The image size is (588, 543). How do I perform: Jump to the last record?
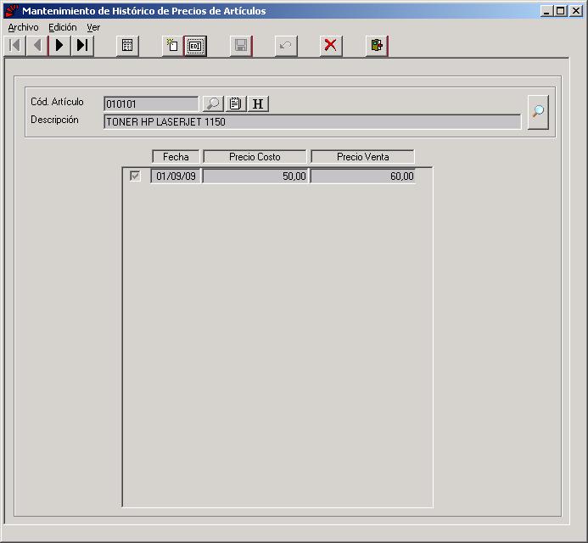(x=82, y=46)
